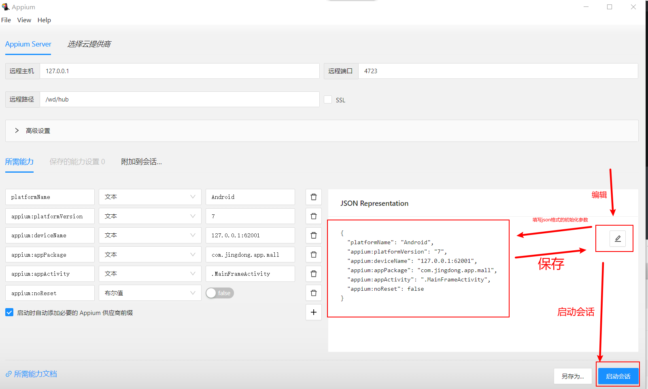Open type dropdown for platformName

[150, 197]
